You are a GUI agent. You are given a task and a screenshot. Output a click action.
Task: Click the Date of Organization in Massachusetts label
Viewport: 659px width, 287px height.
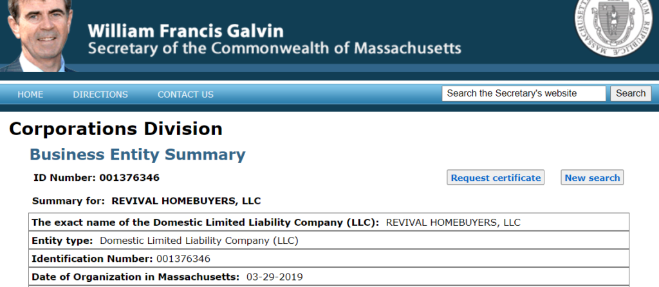click(x=135, y=277)
